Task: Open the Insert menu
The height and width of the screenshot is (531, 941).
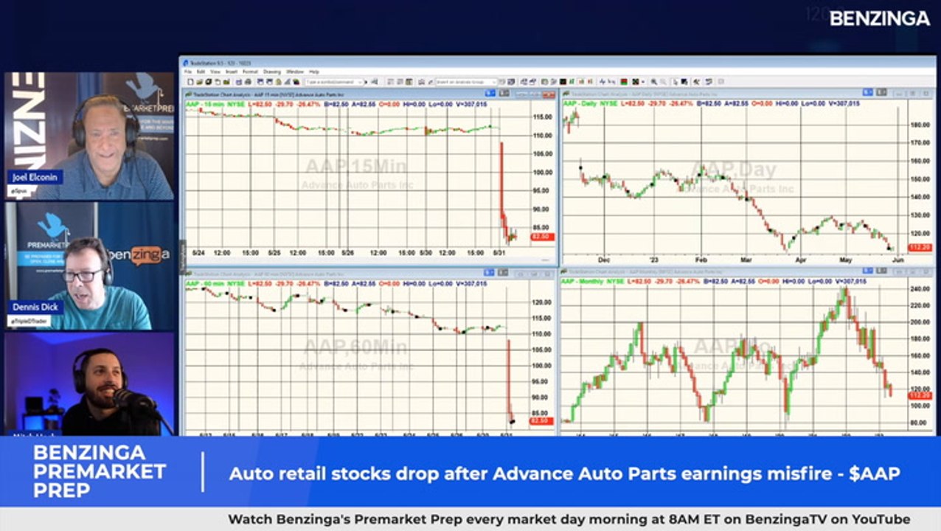Action: 232,72
